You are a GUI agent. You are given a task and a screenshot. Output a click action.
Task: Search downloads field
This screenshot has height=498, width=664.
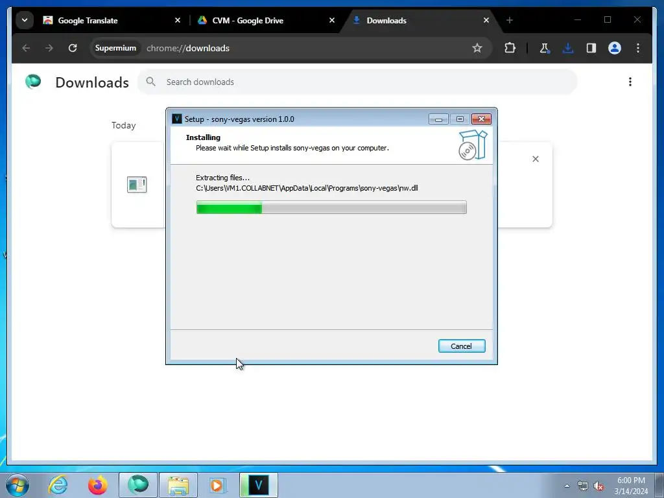point(357,82)
